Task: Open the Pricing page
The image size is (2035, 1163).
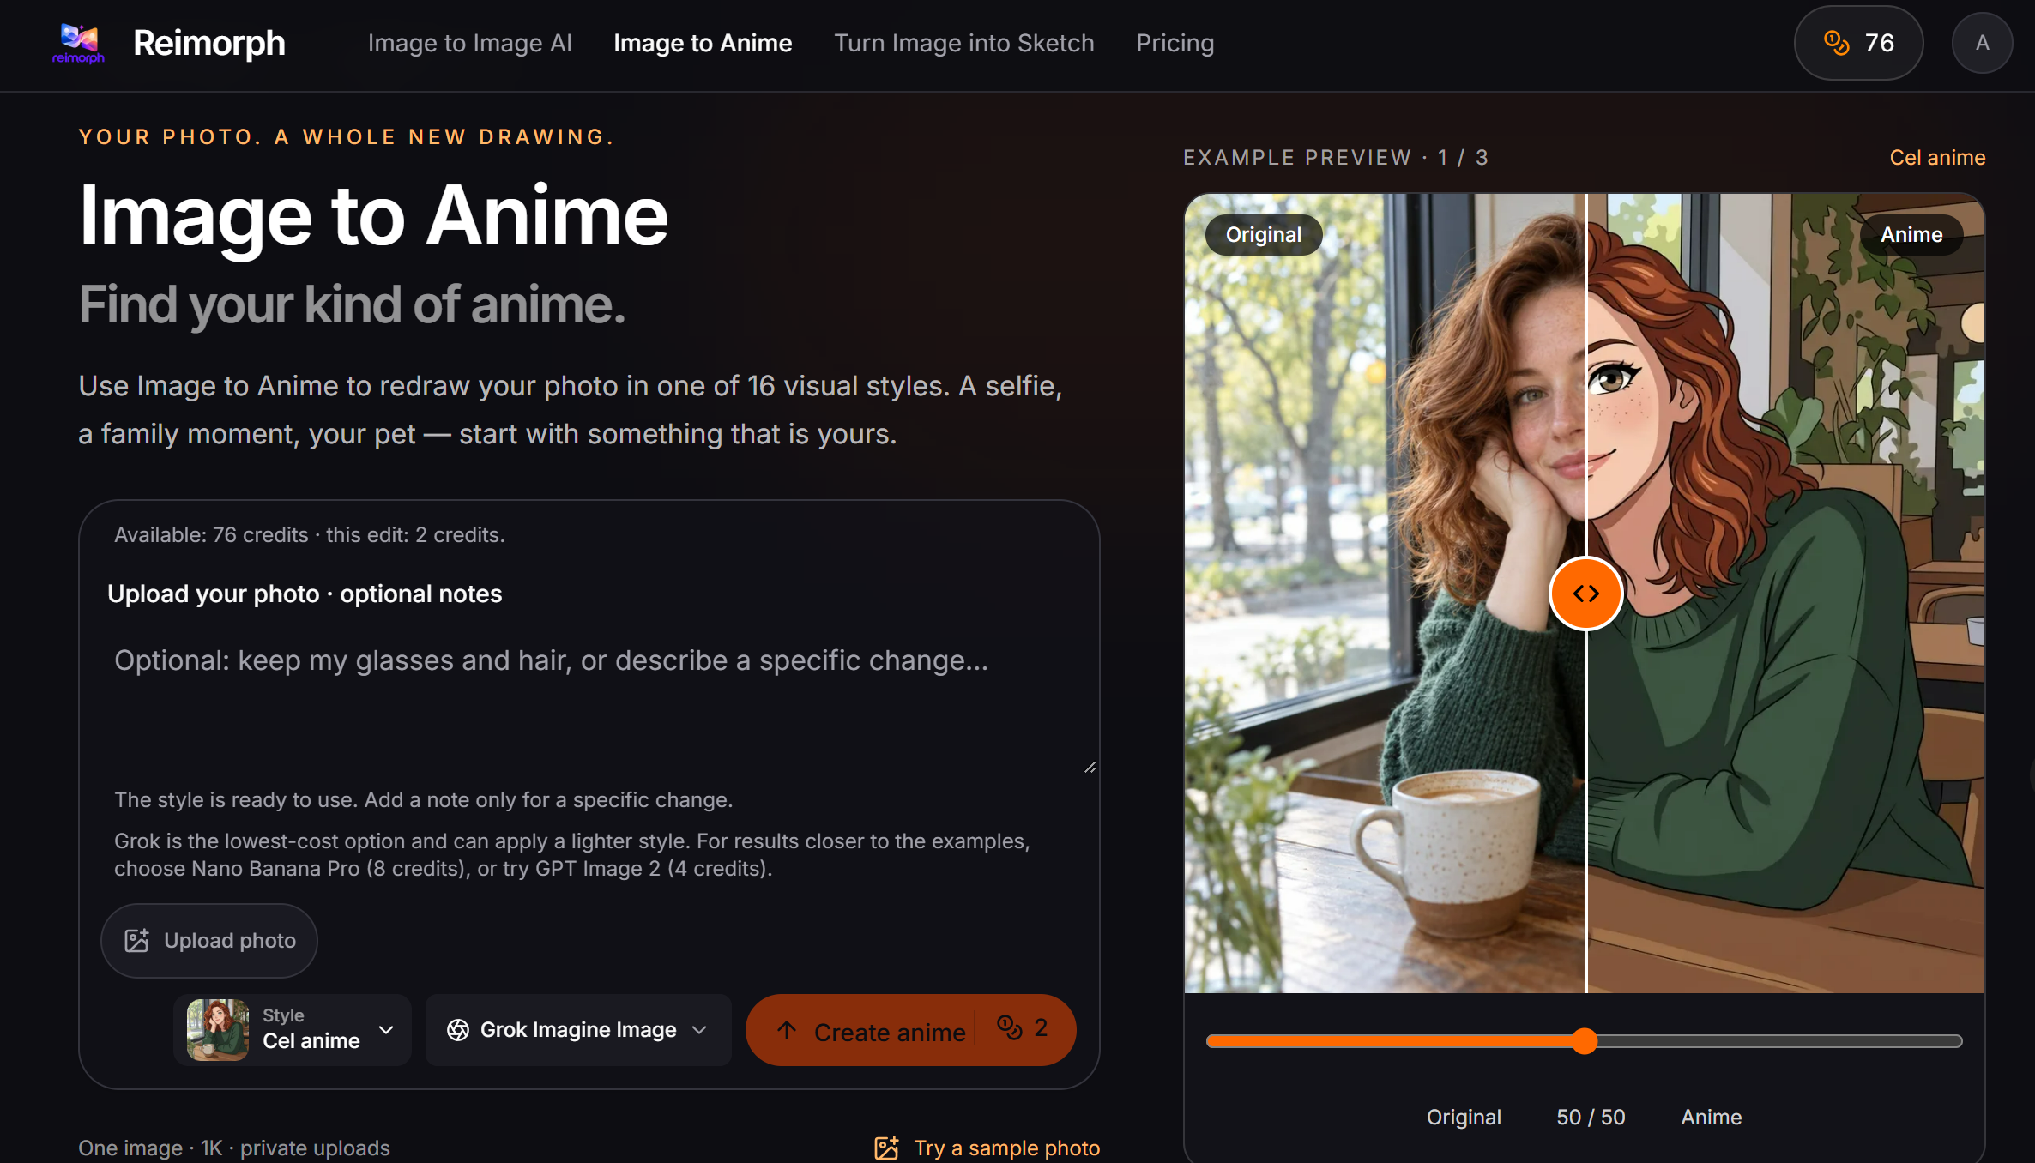Action: (x=1175, y=43)
